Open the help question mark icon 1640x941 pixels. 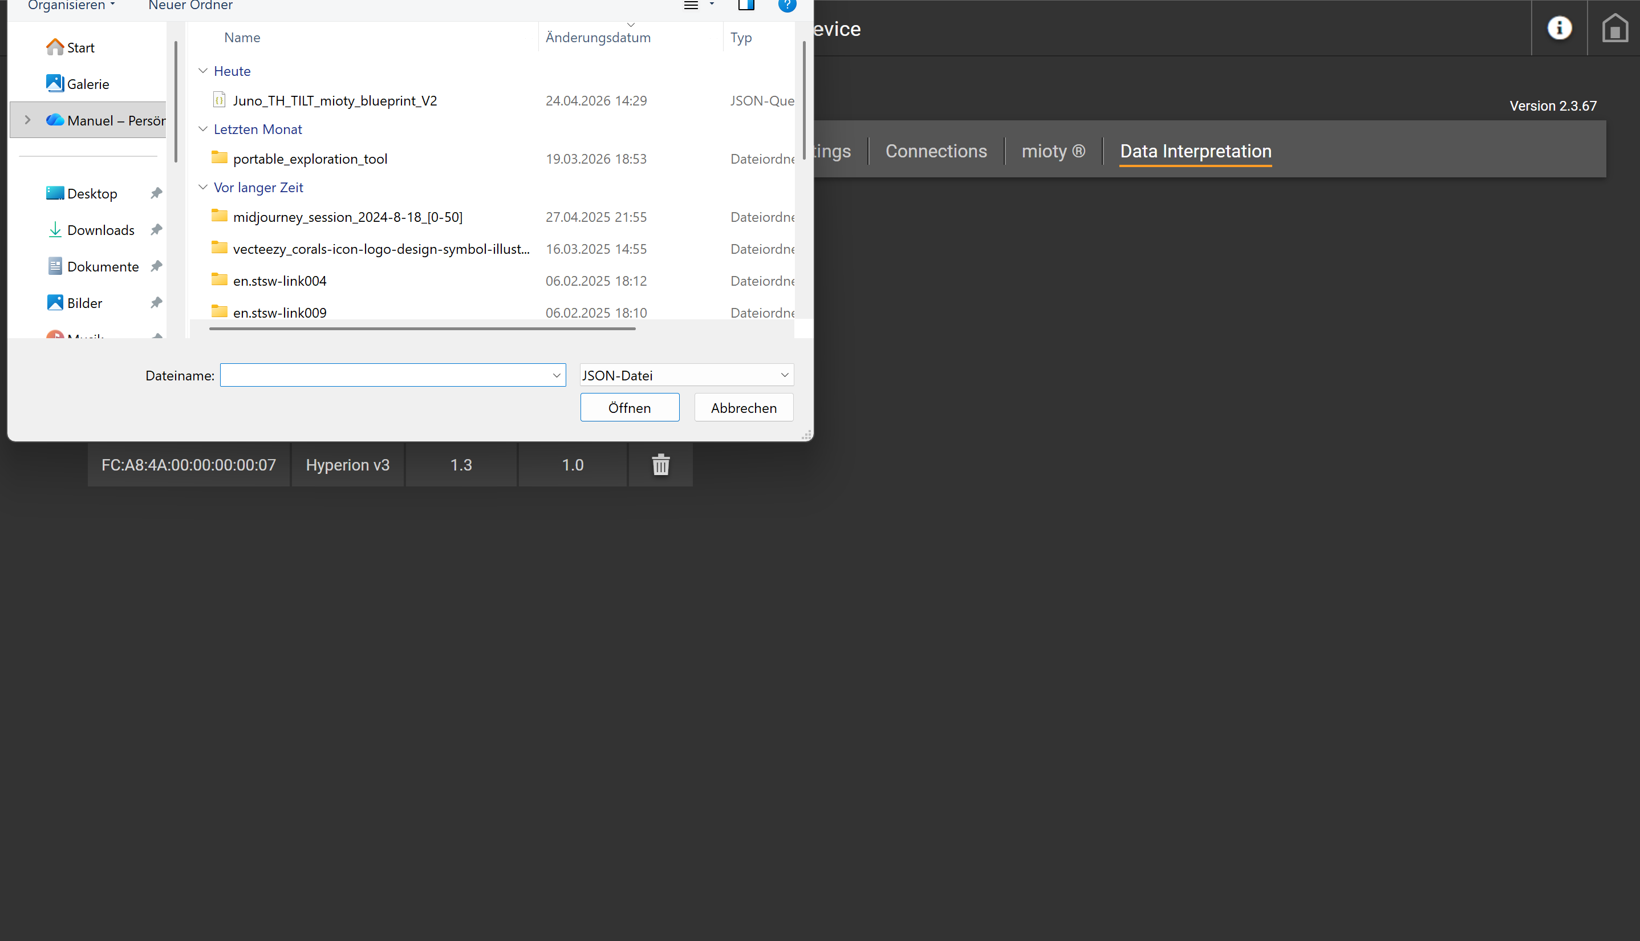pyautogui.click(x=787, y=5)
